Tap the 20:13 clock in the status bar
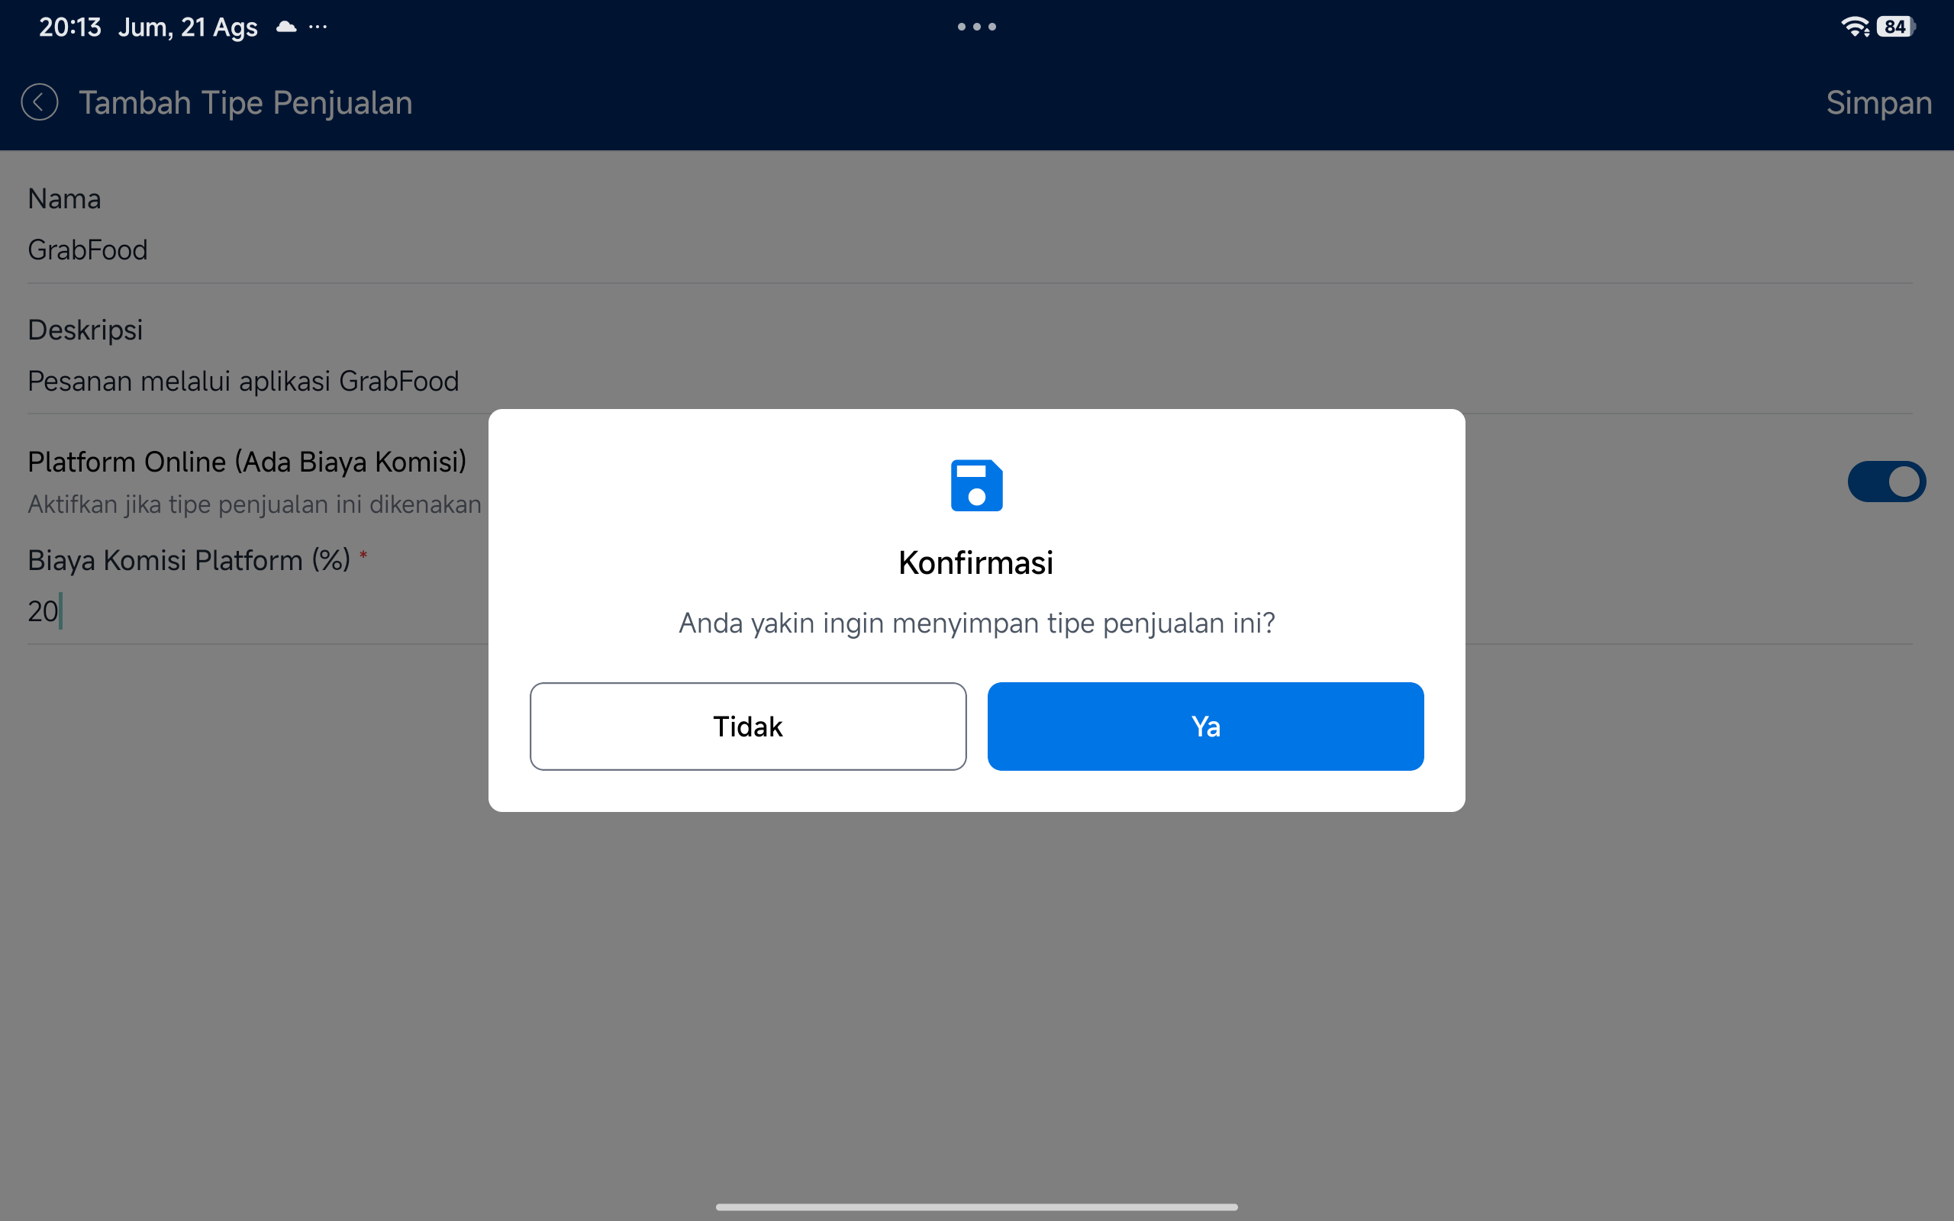 (x=70, y=27)
